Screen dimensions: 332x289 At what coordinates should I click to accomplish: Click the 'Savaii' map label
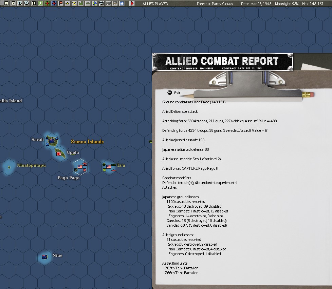coord(38,140)
